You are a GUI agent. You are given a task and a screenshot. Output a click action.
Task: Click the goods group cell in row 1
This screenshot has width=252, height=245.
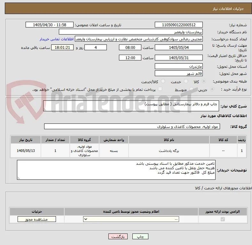point(84,151)
